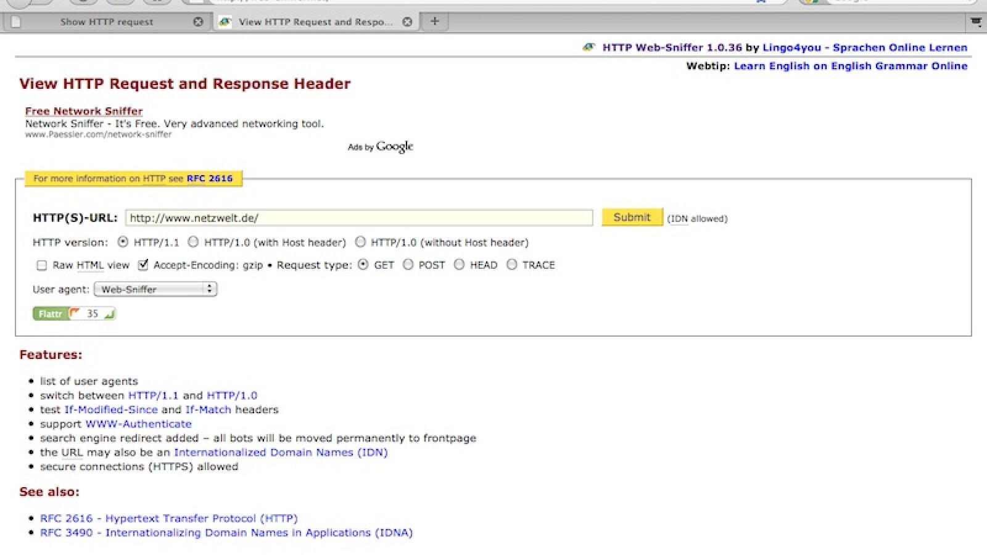Screen dimensions: 987x555
Task: Close the "View HTTP Request and Respo..." tab
Action: (x=407, y=22)
